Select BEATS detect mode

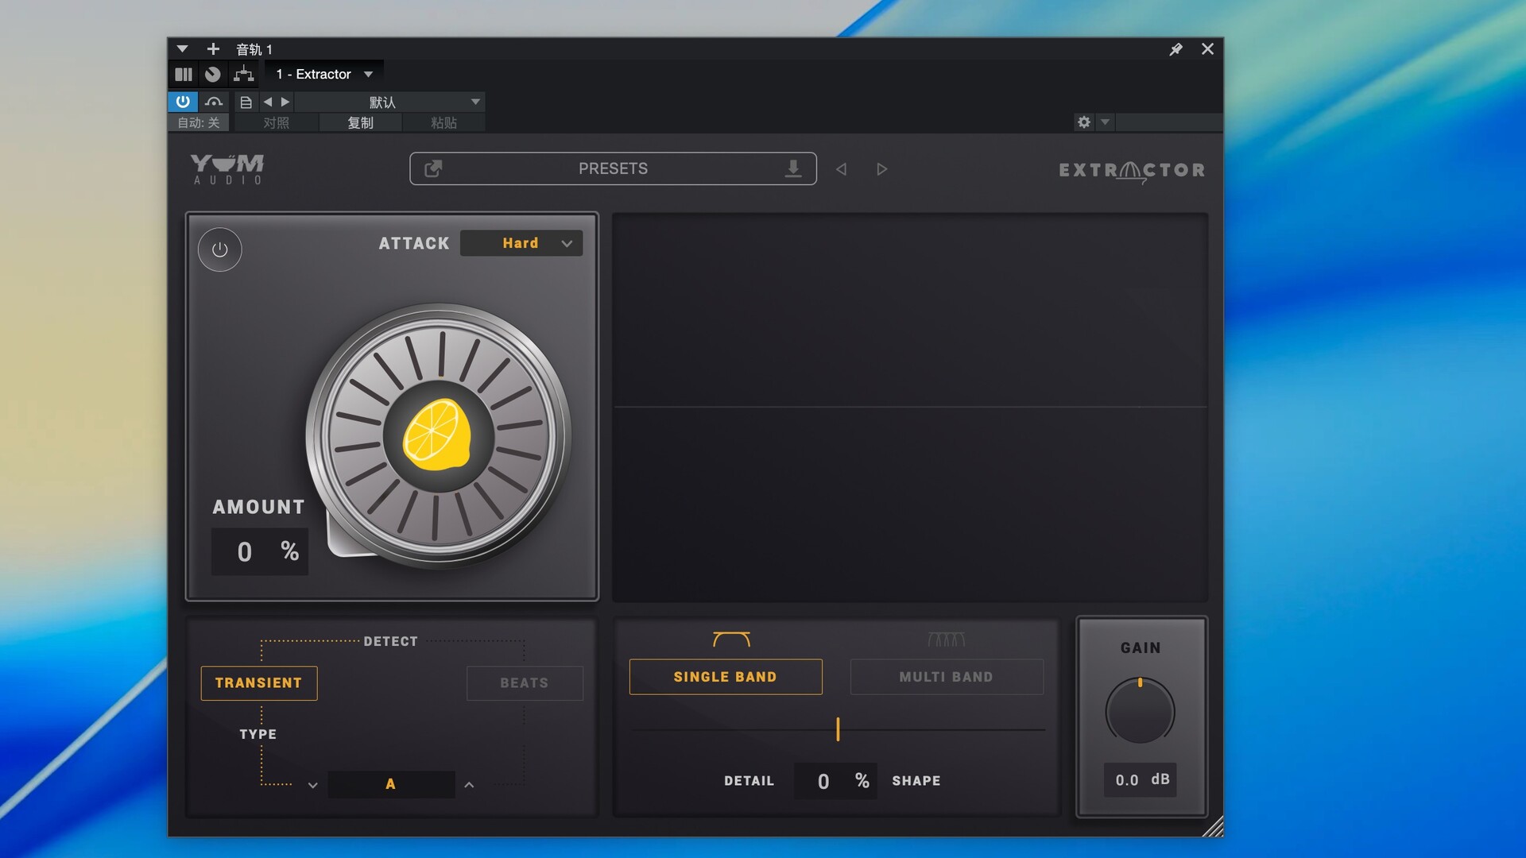click(x=525, y=683)
